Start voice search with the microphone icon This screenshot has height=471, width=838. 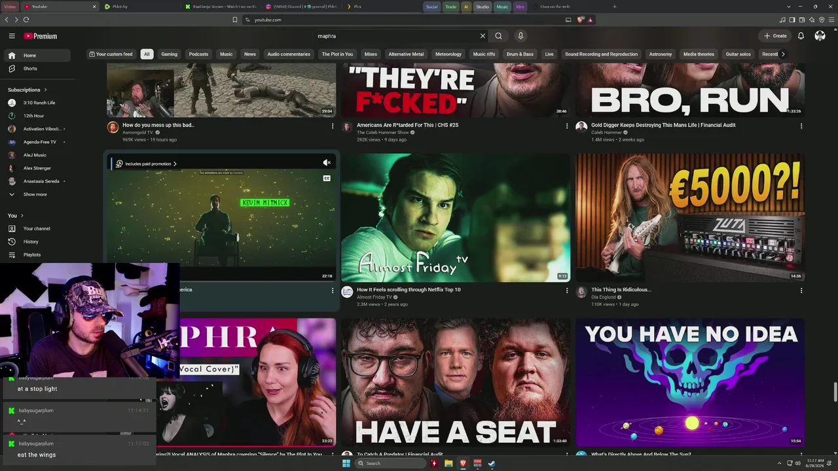(x=520, y=36)
